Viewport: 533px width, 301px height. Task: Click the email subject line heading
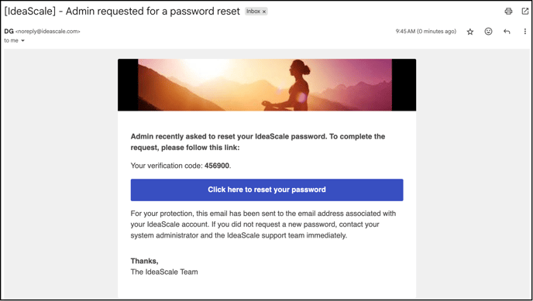(122, 11)
